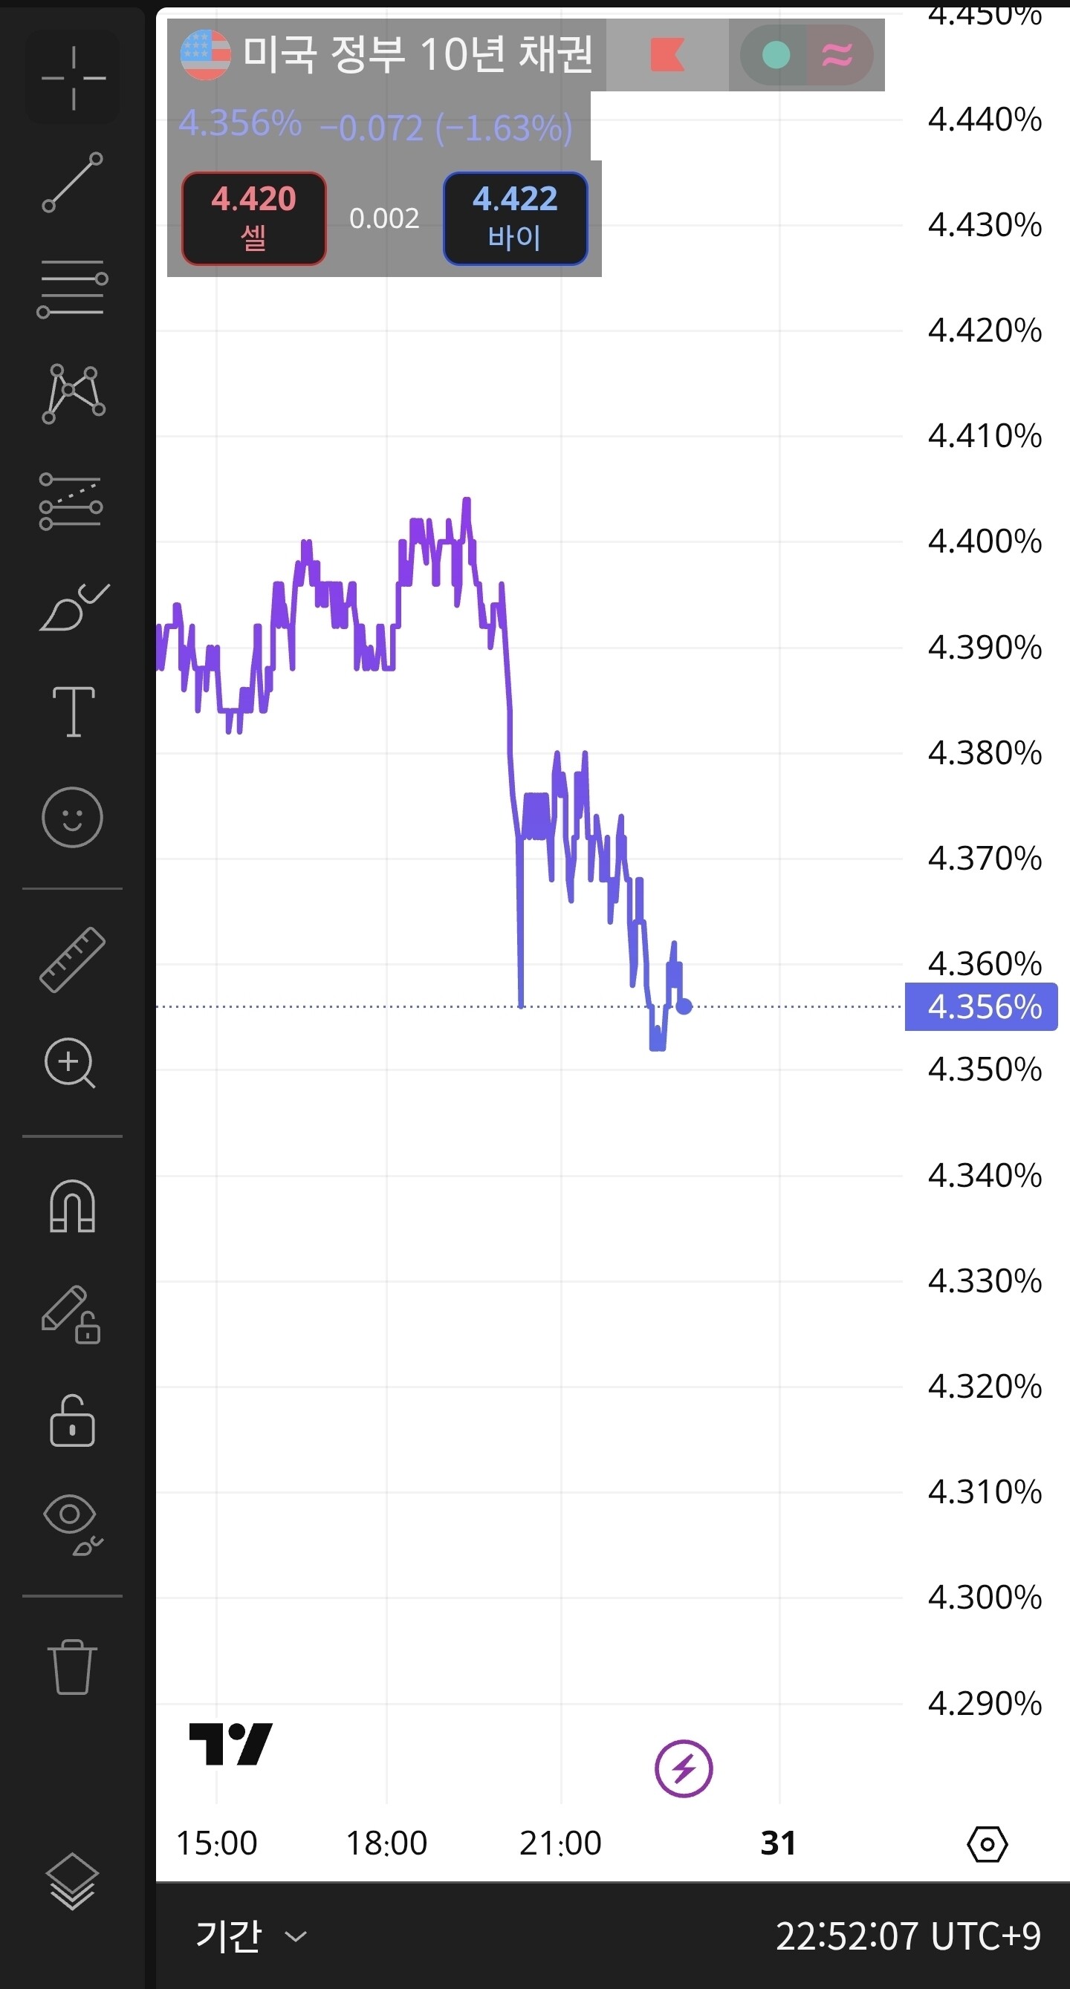Screen dimensions: 1070x1989
Task: Toggle stay in drawing mode
Action: click(71, 1314)
